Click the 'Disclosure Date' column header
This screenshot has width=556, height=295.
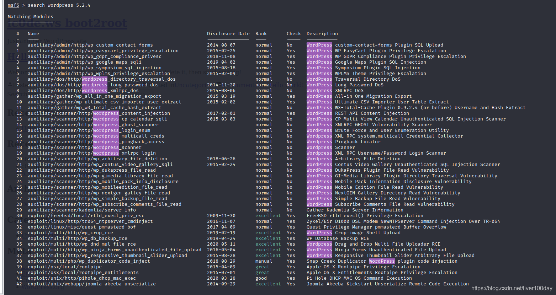click(x=228, y=34)
